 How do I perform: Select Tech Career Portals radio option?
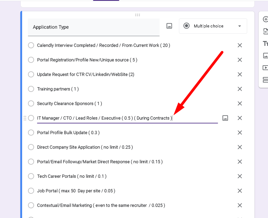[31, 176]
